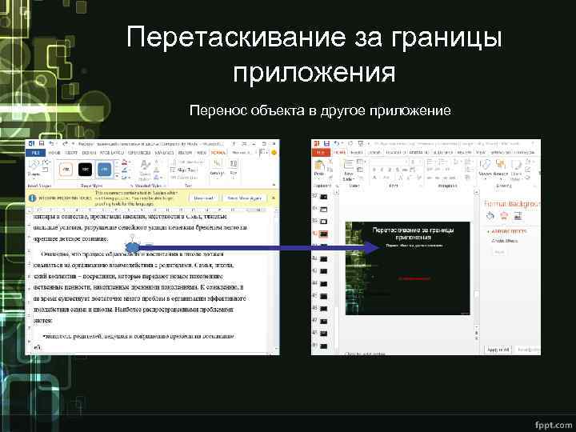The height and width of the screenshot is (432, 576).
Task: Open Quick Styles for WordArt in Word
Action: (x=145, y=170)
